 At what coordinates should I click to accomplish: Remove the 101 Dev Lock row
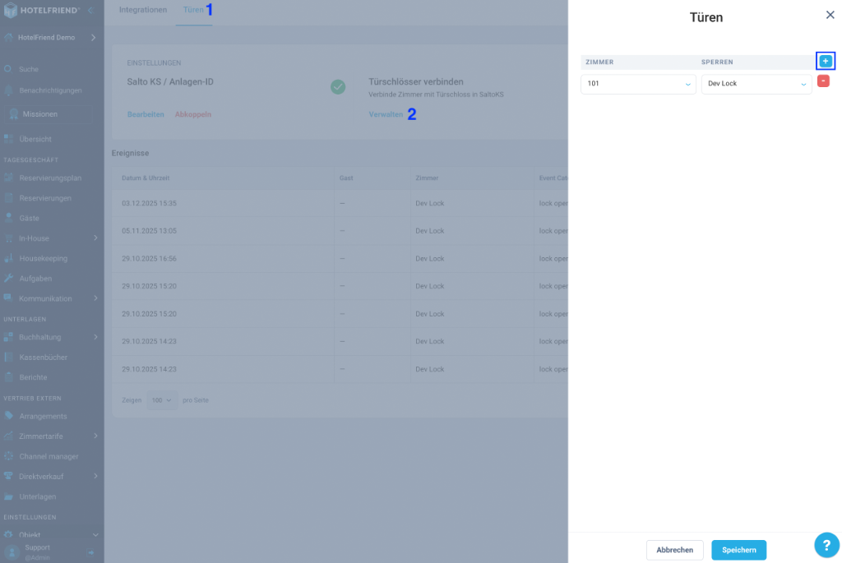click(x=822, y=81)
